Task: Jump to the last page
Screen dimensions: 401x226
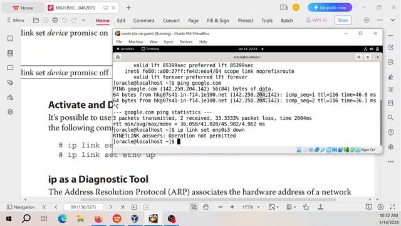Action: (x=123, y=207)
